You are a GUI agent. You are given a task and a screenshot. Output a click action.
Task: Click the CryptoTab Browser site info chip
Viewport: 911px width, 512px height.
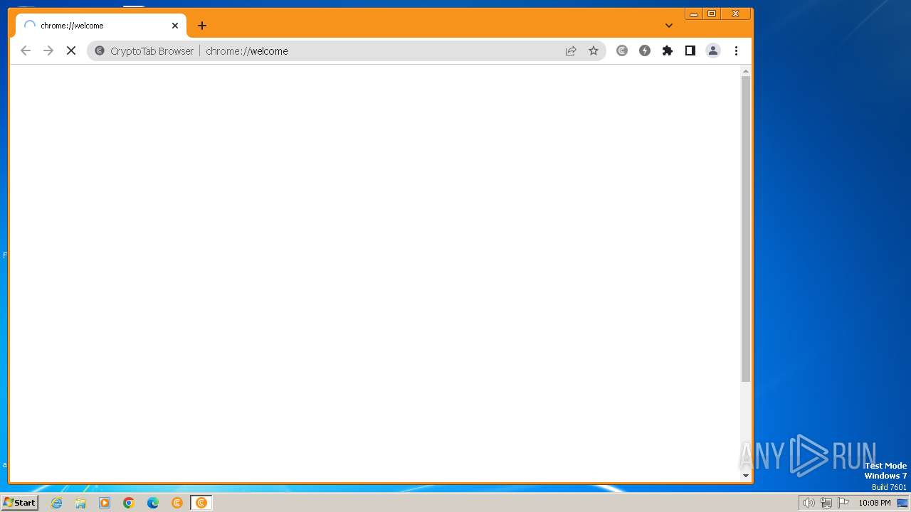coord(144,50)
